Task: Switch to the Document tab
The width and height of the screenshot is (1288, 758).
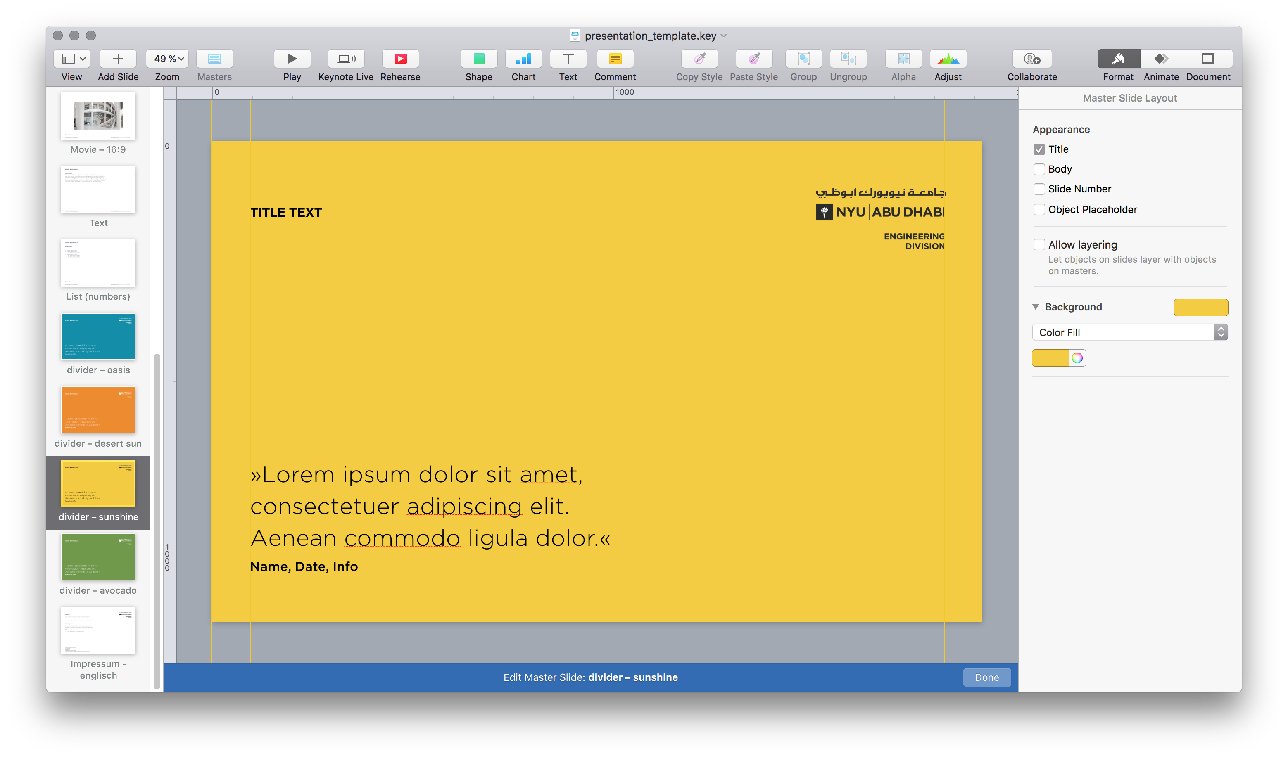Action: pyautogui.click(x=1207, y=59)
